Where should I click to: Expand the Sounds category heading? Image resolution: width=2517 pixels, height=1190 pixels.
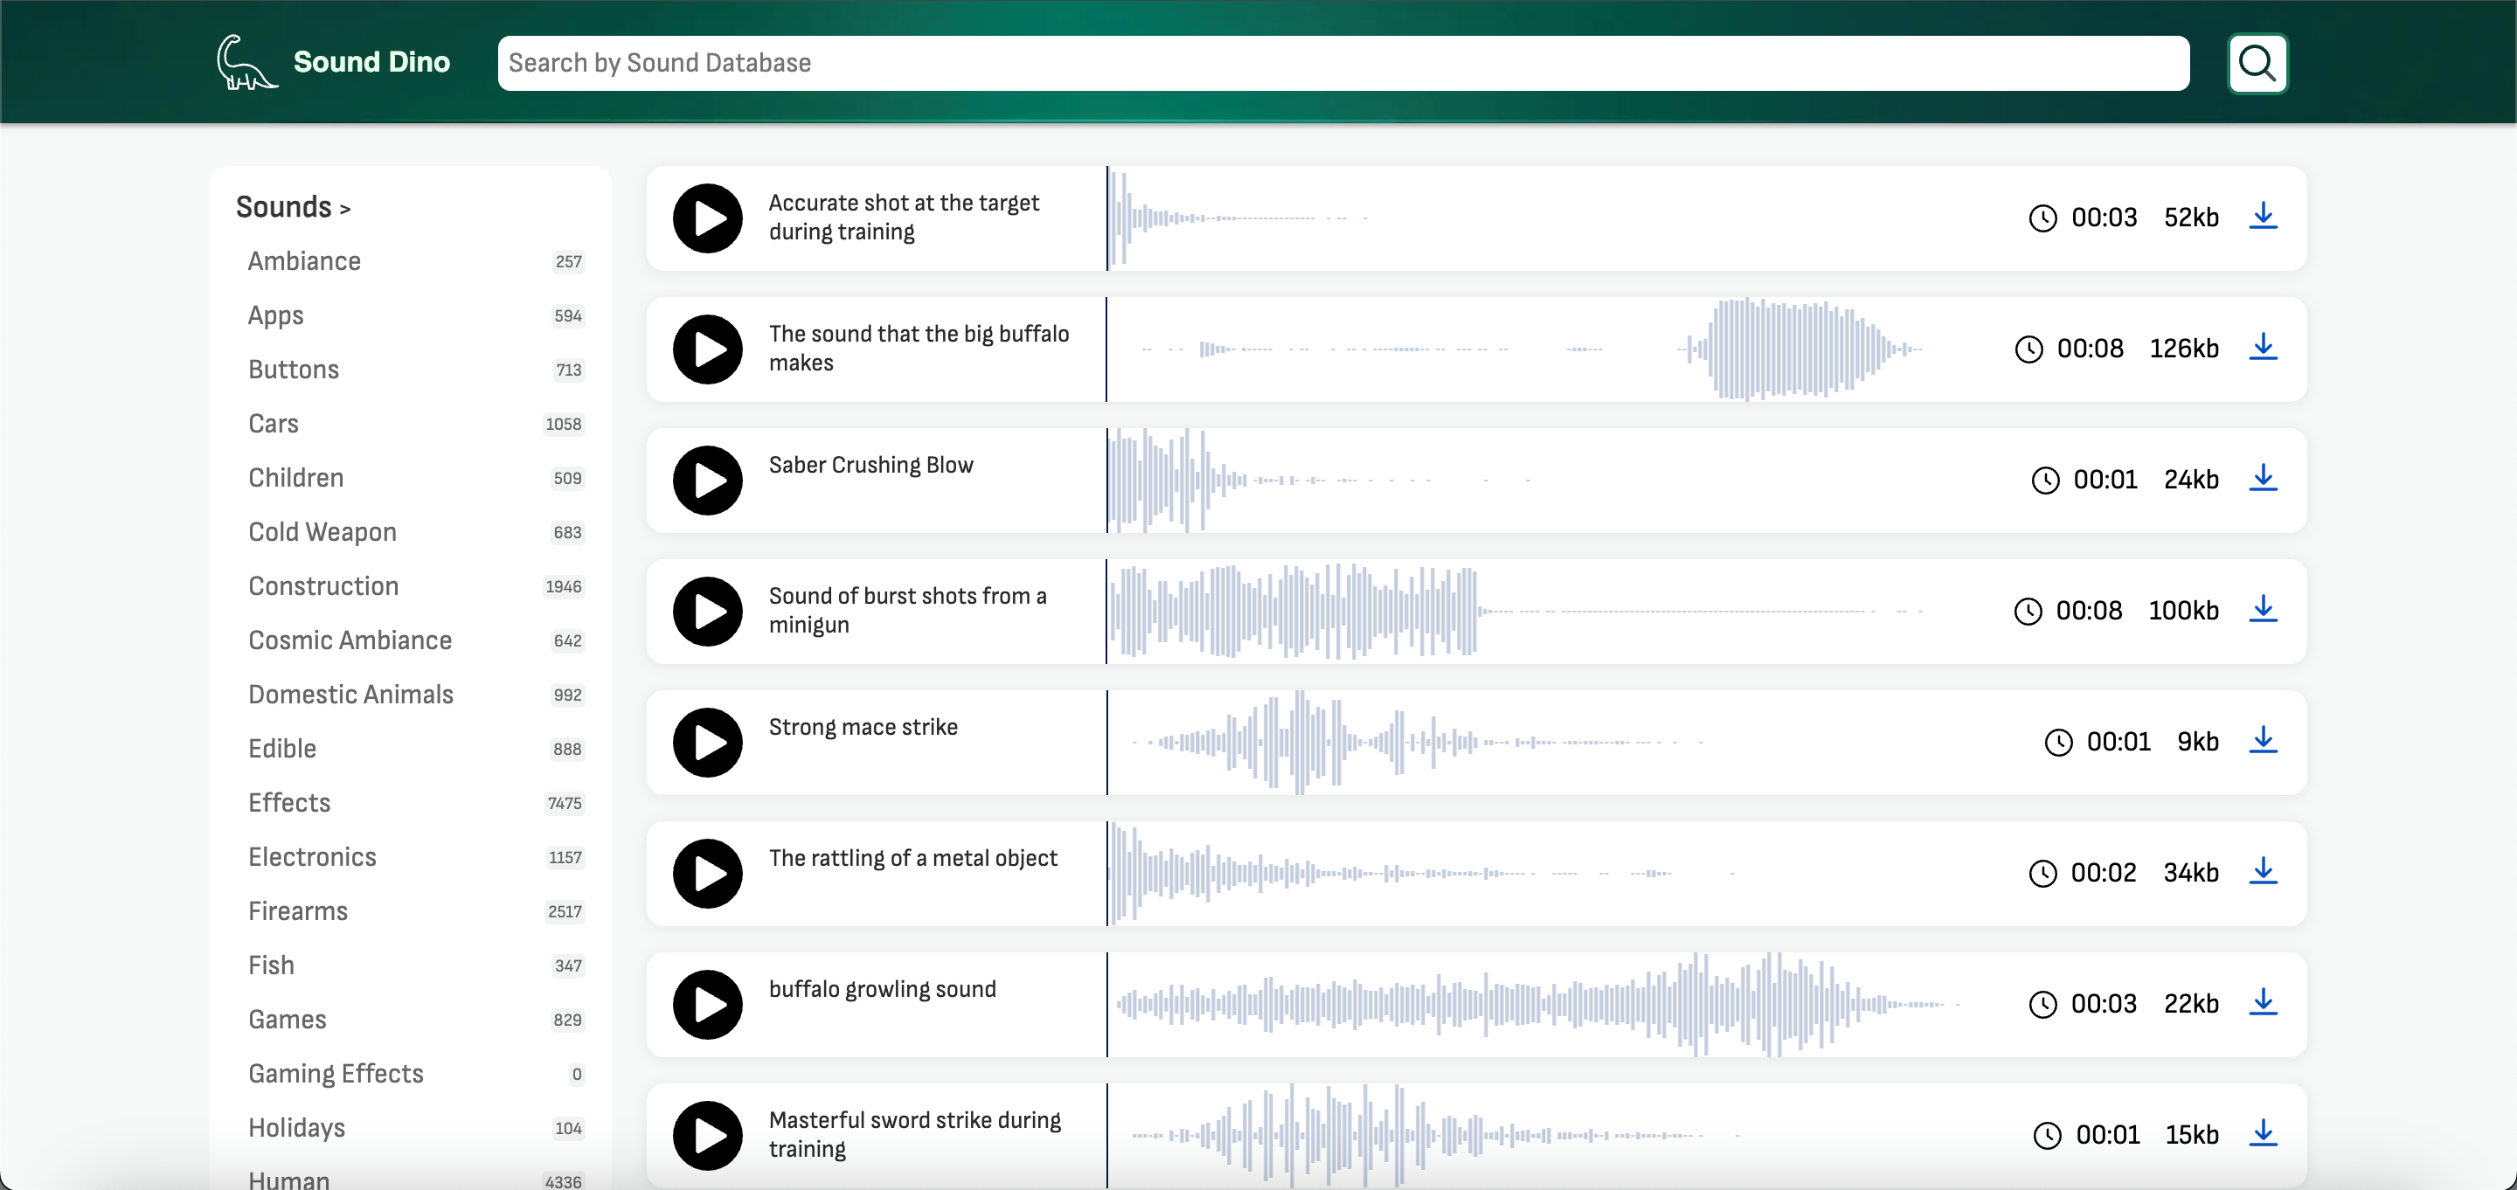[292, 207]
